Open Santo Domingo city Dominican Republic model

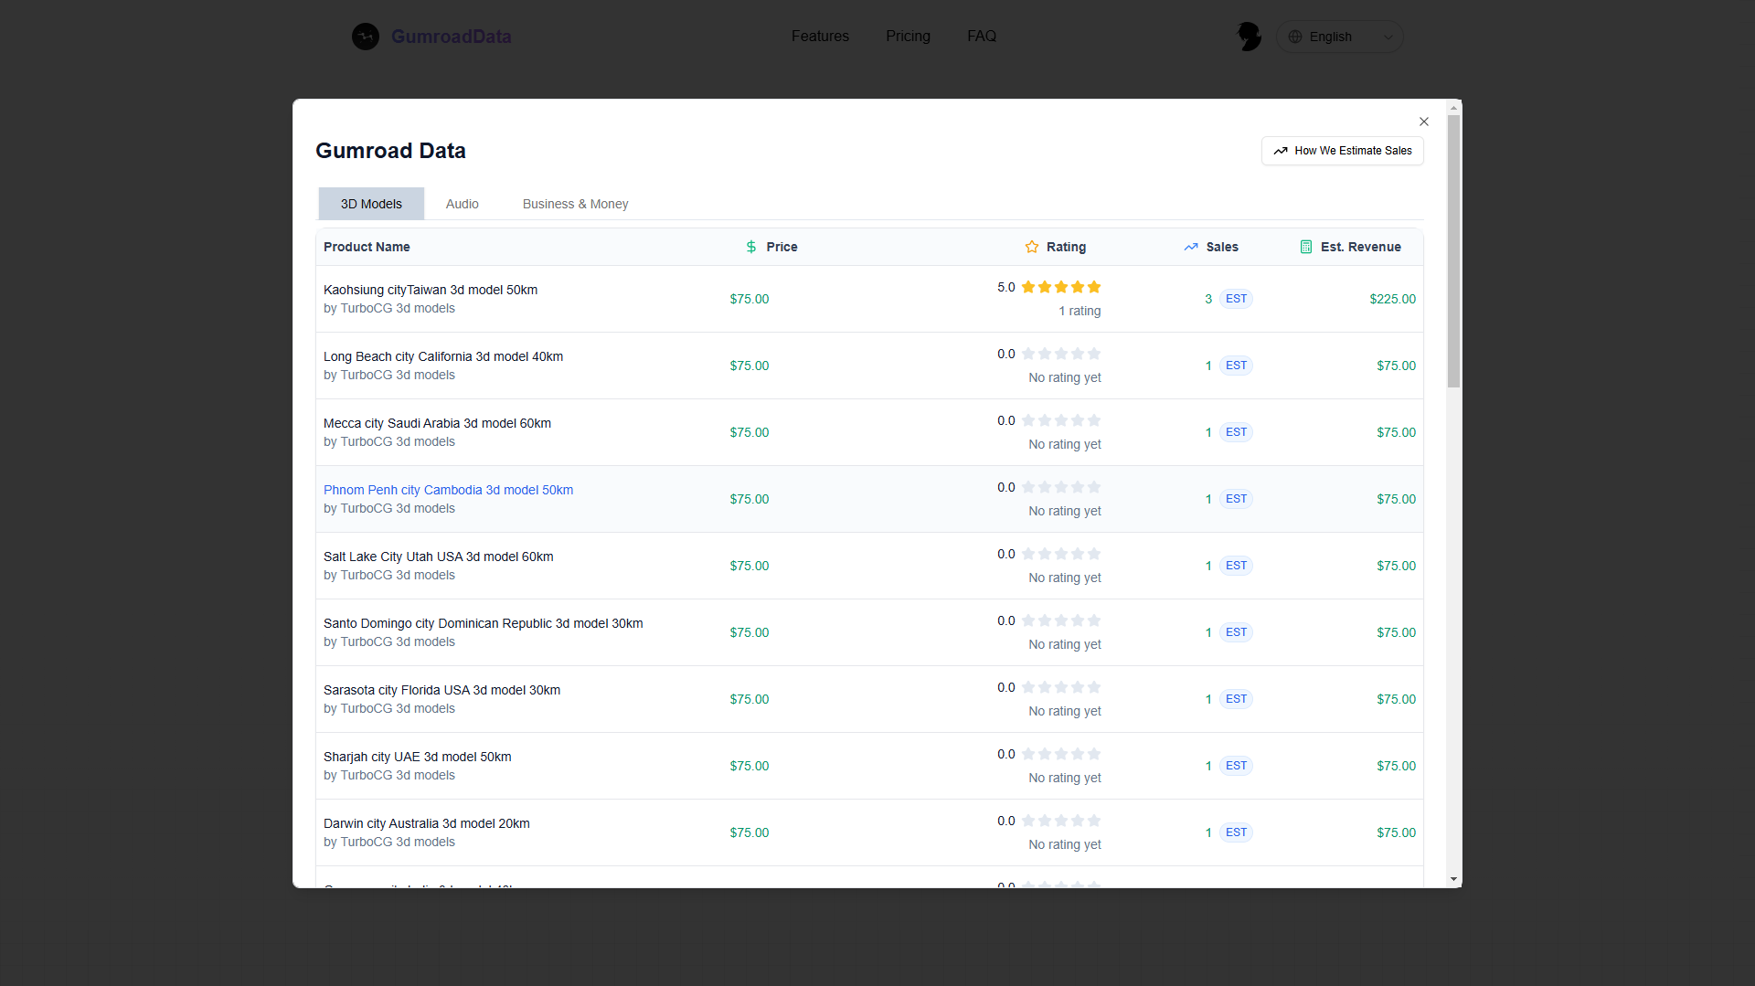(484, 623)
